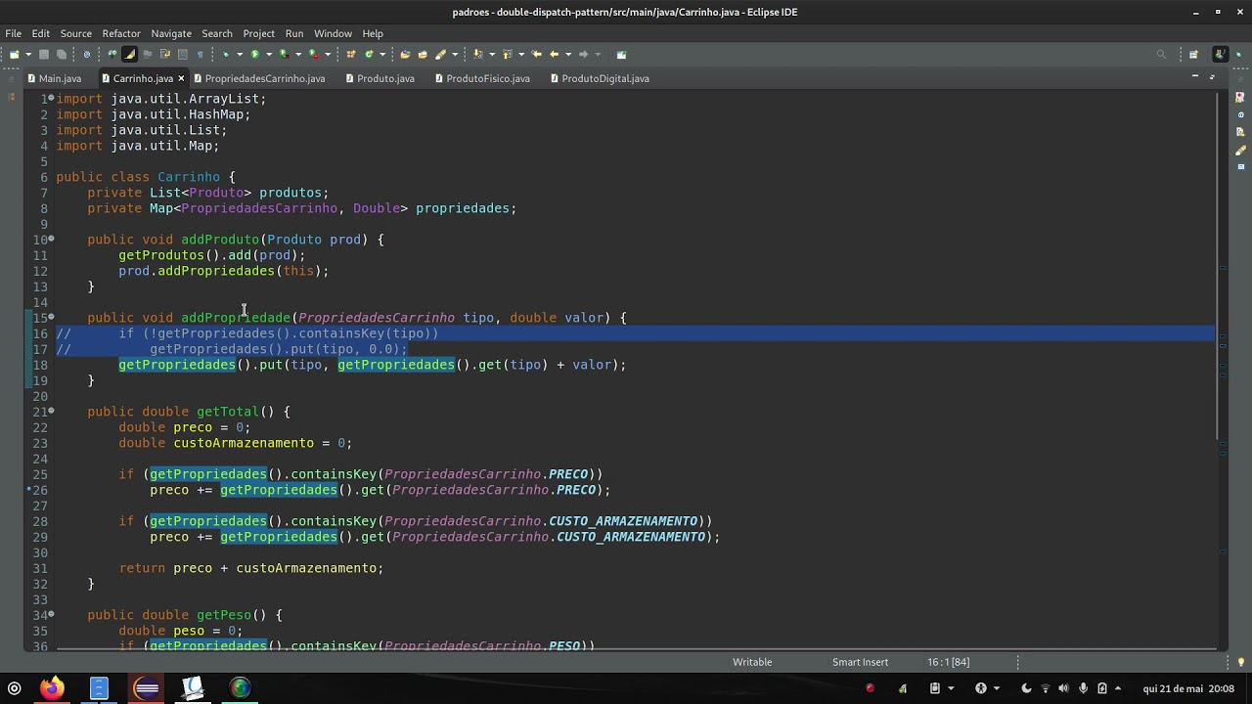
Task: Click the Eclipse icon in taskbar
Action: (x=147, y=688)
